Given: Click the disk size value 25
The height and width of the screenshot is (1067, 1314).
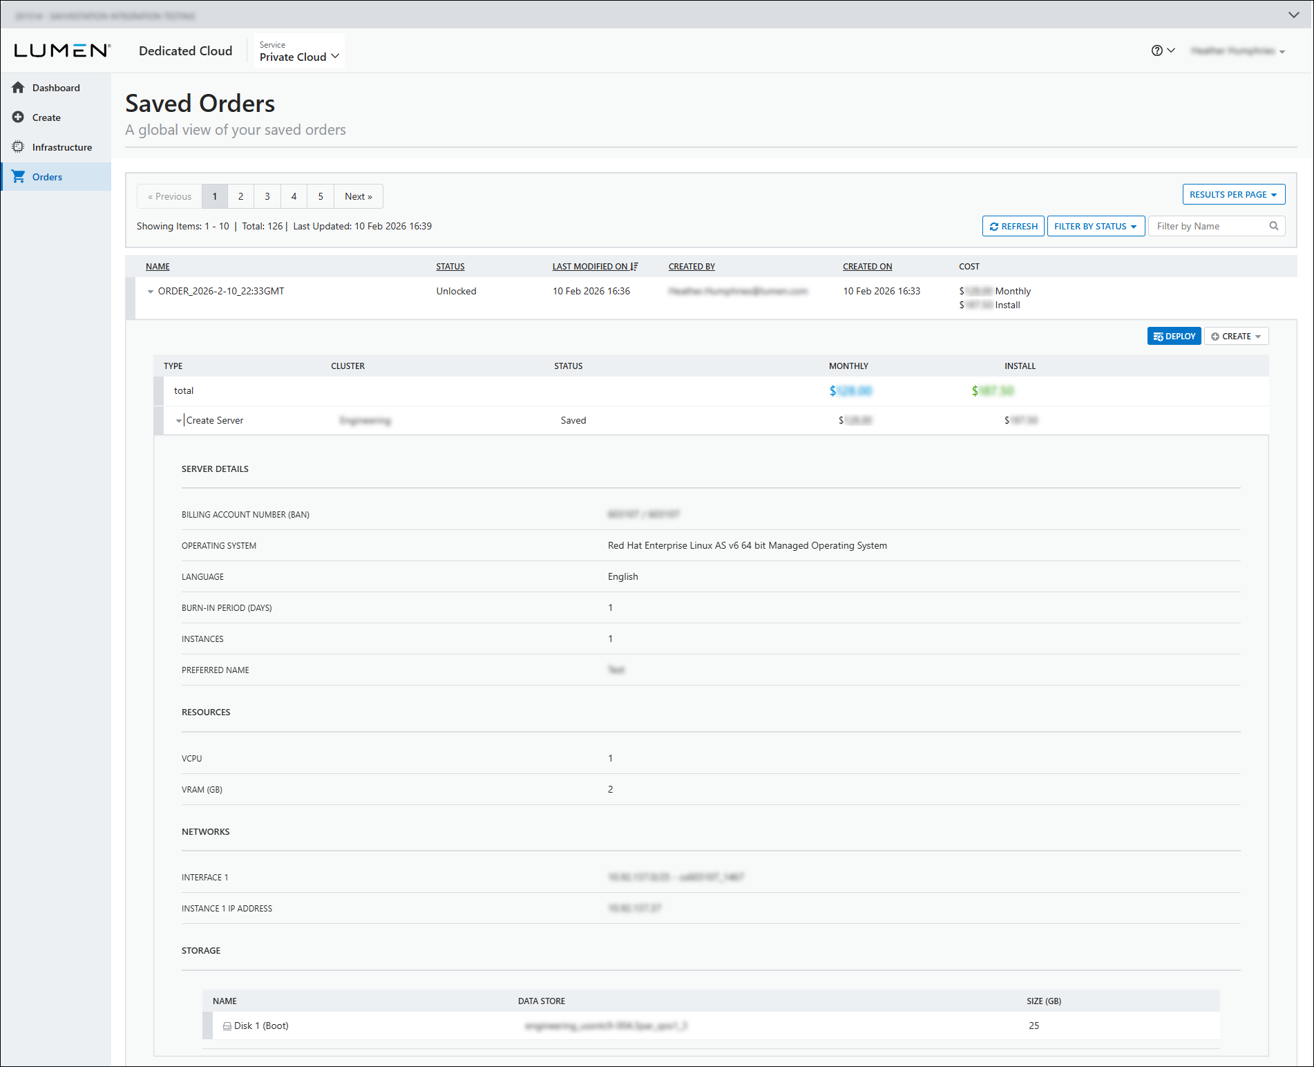Looking at the screenshot, I should [1034, 1026].
